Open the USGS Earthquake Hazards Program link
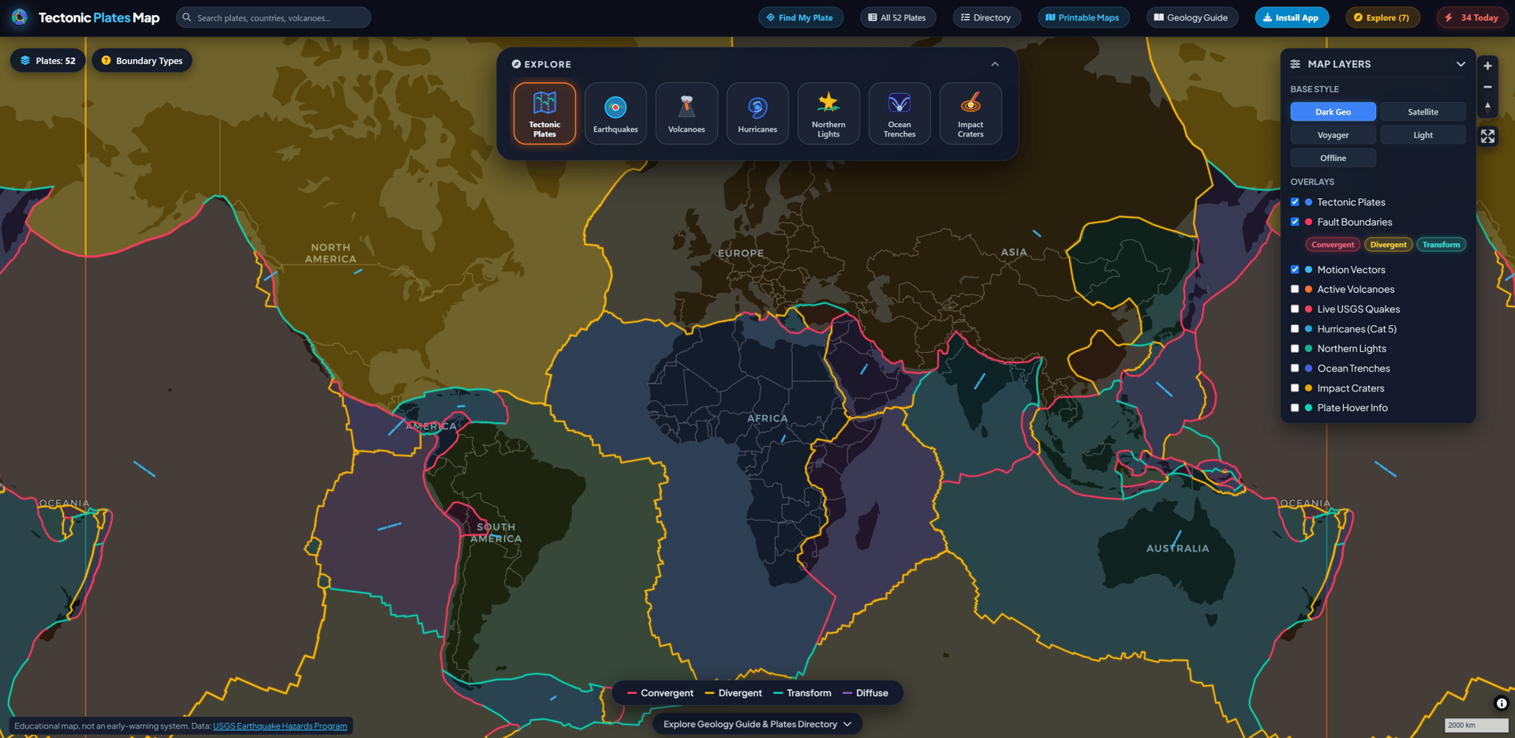 tap(280, 726)
